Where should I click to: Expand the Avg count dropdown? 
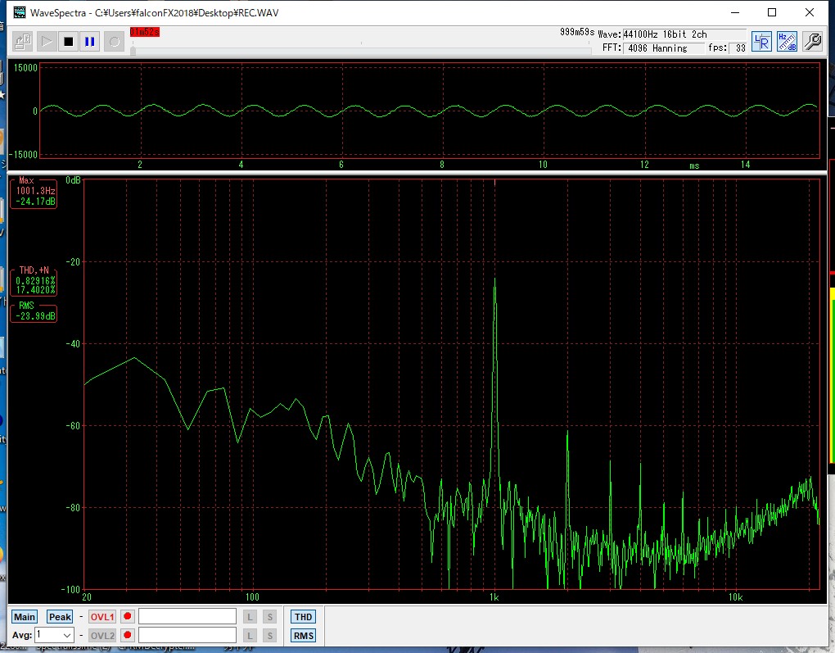[66, 635]
